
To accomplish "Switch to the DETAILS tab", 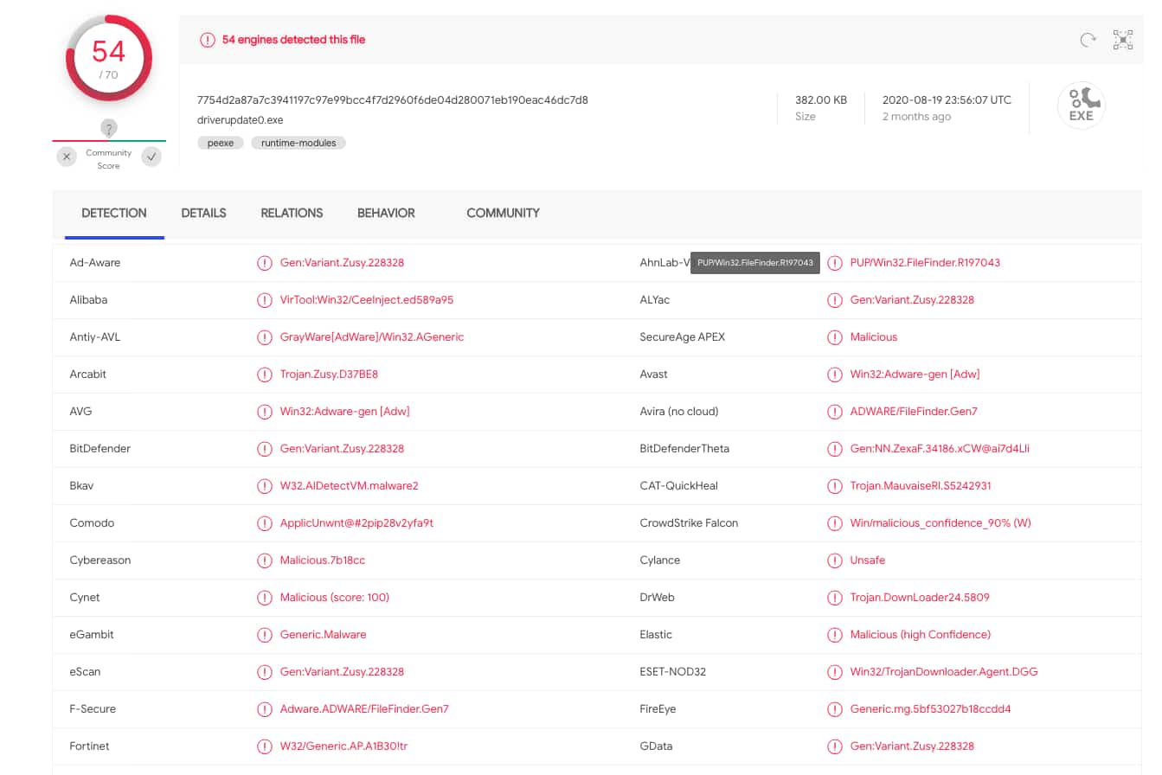I will point(203,213).
